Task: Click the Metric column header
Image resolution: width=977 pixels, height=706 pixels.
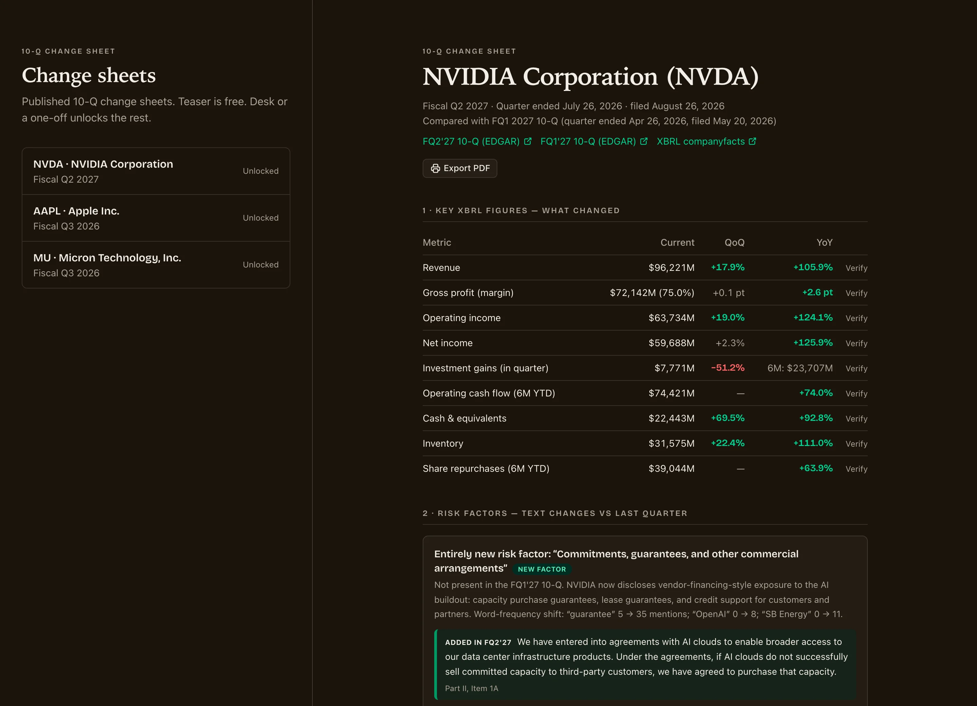Action: point(437,243)
